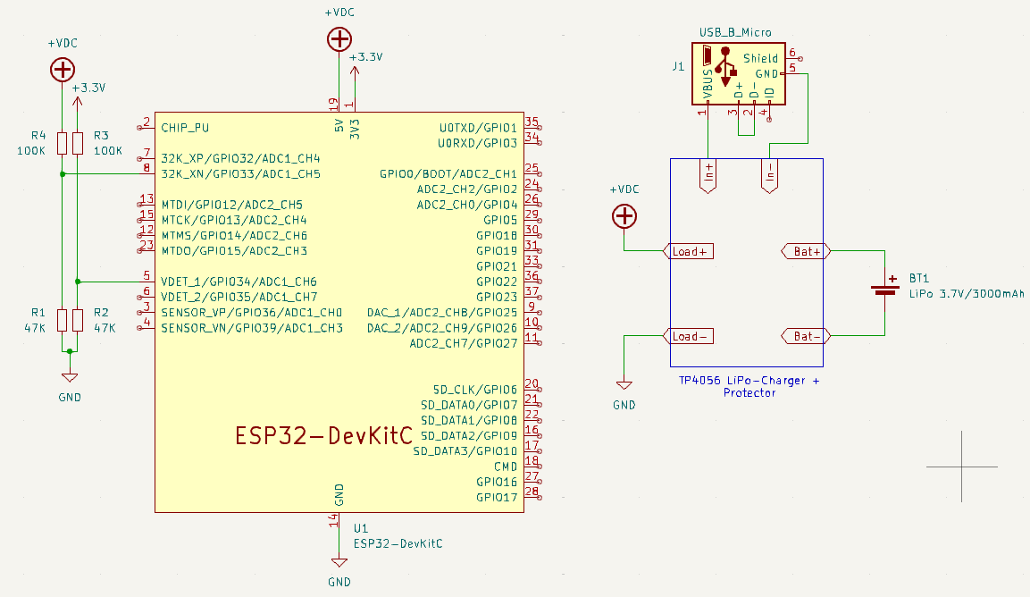This screenshot has width=1030, height=597.
Task: Click the MTDI/GPIO12/ADC2_CH5 pin label
Action: (232, 205)
